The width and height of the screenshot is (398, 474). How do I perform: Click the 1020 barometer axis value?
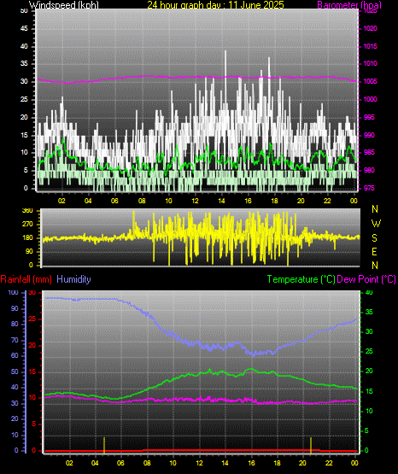pos(370,28)
